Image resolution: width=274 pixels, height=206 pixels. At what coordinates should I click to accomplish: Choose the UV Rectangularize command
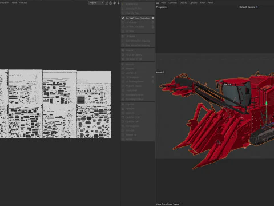click(136, 82)
